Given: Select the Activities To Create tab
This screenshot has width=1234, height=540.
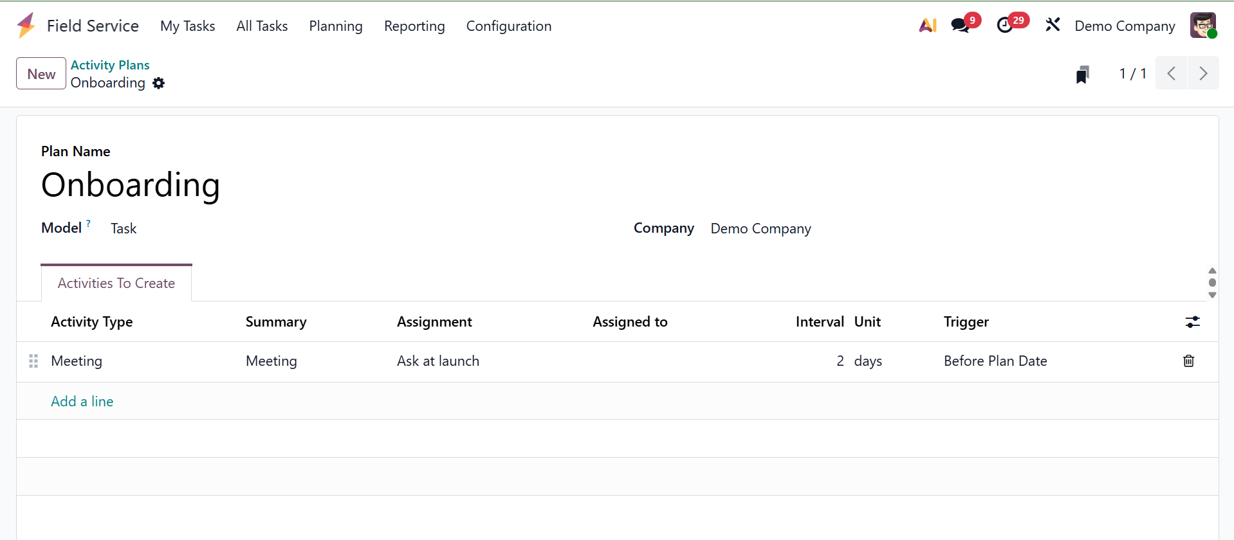Looking at the screenshot, I should tap(116, 283).
